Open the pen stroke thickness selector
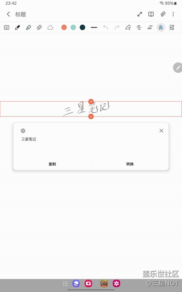 tap(94, 28)
